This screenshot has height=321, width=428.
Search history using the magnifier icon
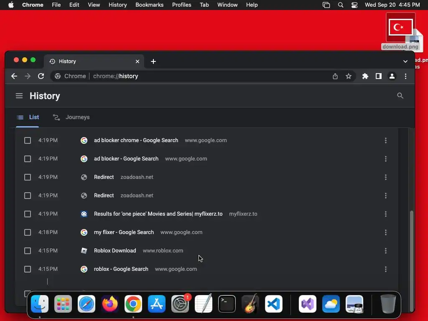[x=400, y=96]
